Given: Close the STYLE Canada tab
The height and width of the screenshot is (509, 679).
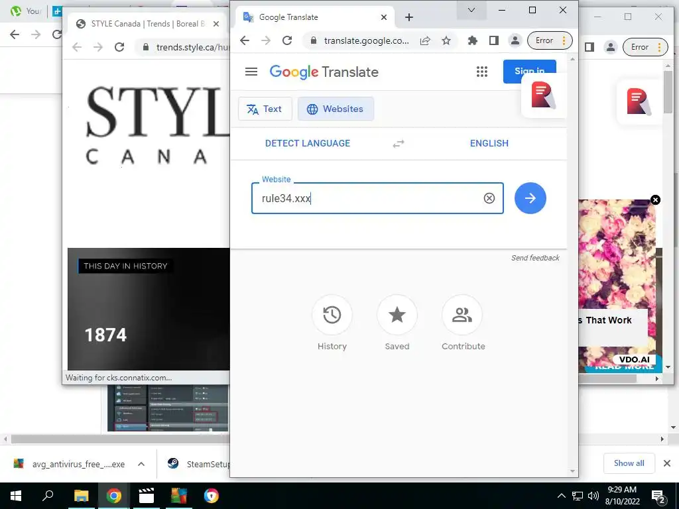Looking at the screenshot, I should pyautogui.click(x=216, y=24).
